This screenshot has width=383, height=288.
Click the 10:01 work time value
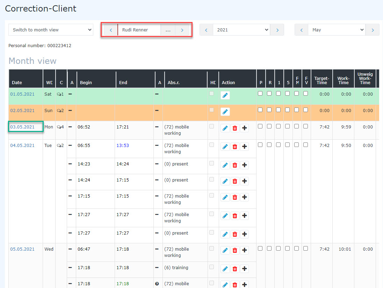(x=345, y=249)
